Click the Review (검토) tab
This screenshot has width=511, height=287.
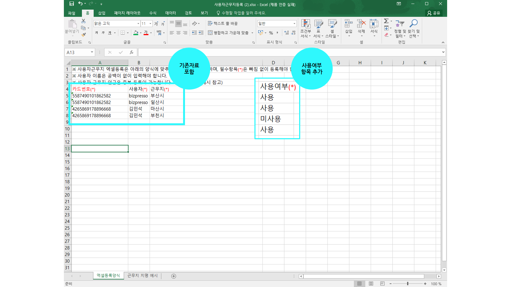(188, 13)
